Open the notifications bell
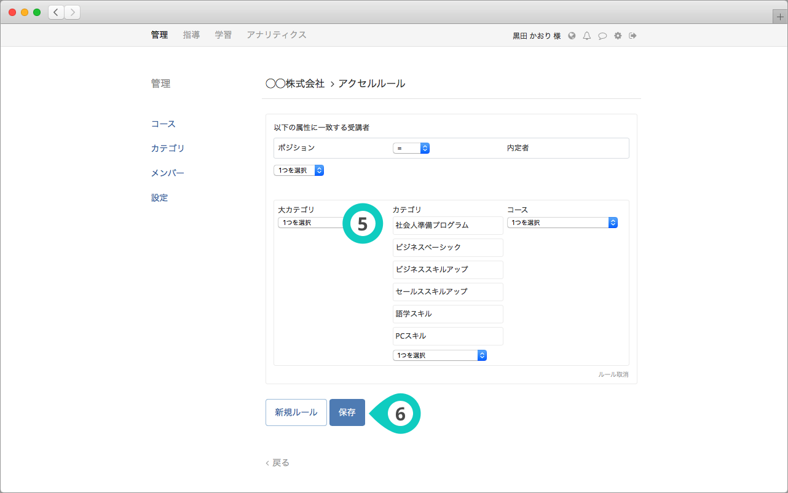 point(587,36)
